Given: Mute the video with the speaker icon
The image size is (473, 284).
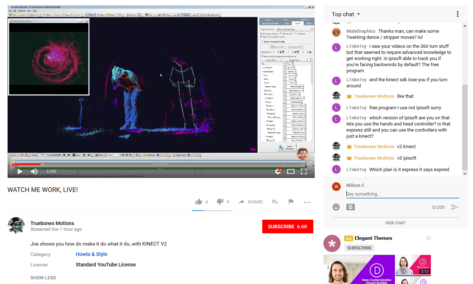Looking at the screenshot, I should (x=34, y=171).
